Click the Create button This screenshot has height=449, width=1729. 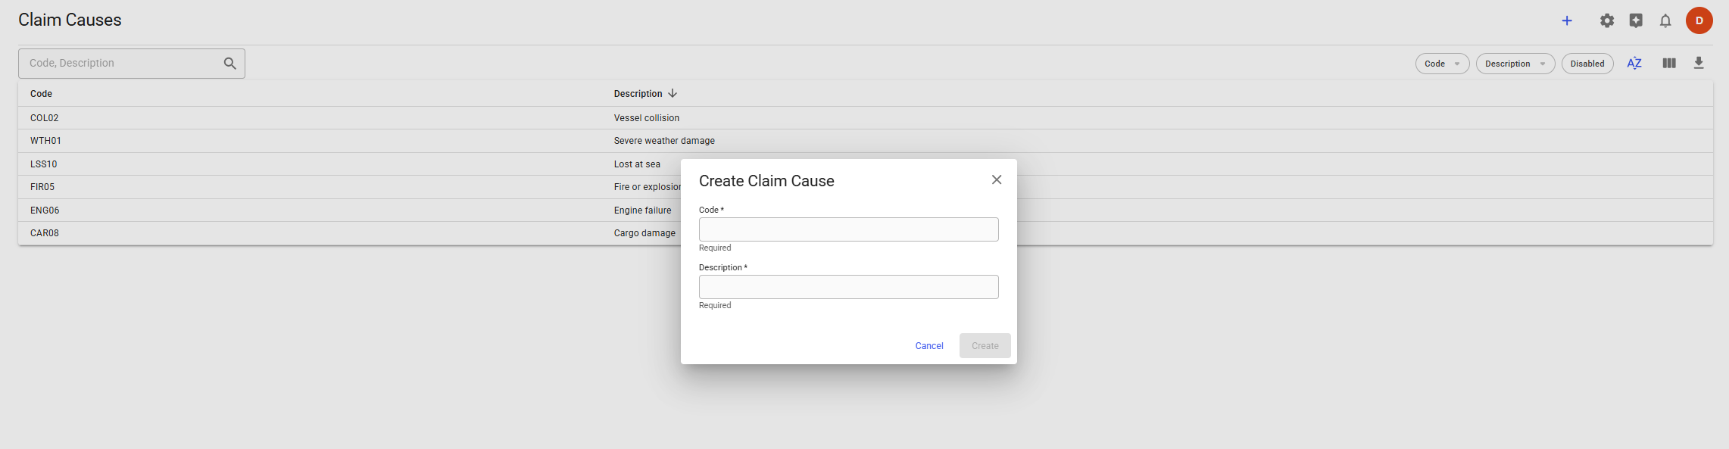click(985, 346)
